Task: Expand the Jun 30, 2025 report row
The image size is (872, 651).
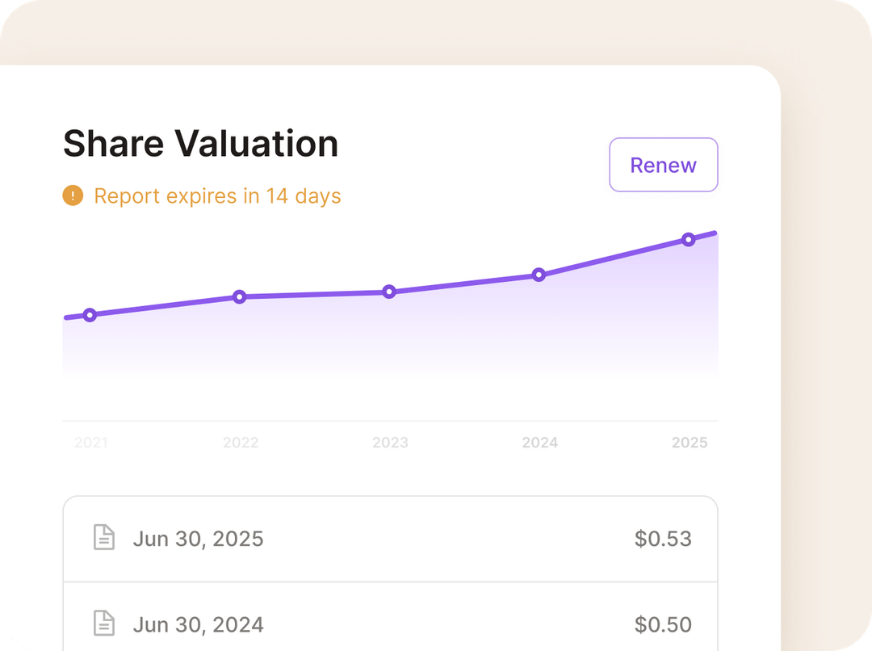Action: [391, 539]
